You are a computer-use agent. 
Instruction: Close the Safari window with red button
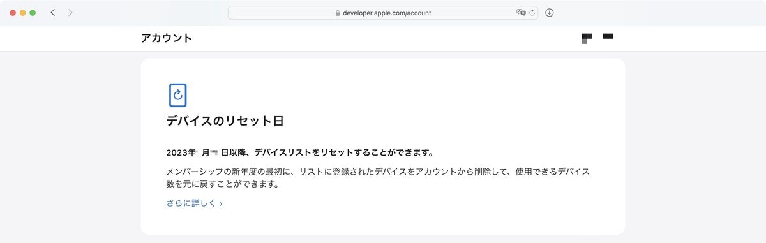pyautogui.click(x=13, y=13)
